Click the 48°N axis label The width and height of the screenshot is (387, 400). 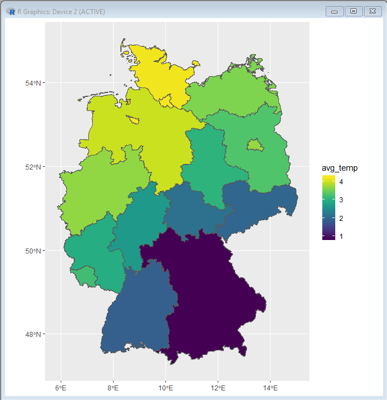tap(33, 334)
